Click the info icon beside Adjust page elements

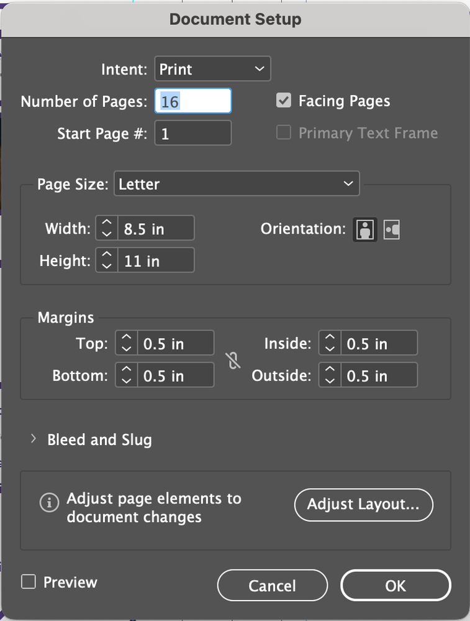pyautogui.click(x=50, y=503)
